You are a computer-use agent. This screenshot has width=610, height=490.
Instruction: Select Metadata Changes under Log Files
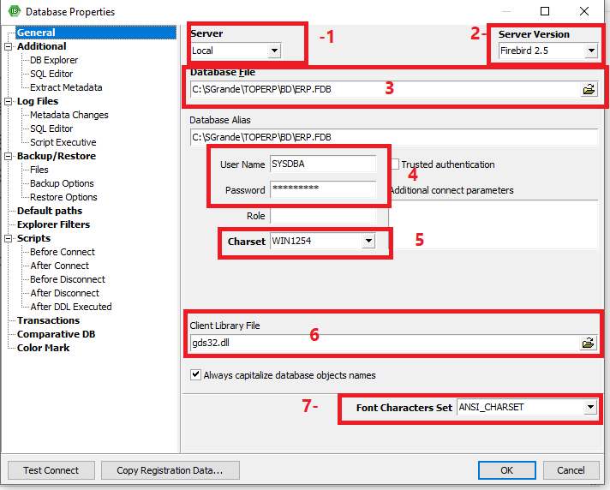point(69,115)
